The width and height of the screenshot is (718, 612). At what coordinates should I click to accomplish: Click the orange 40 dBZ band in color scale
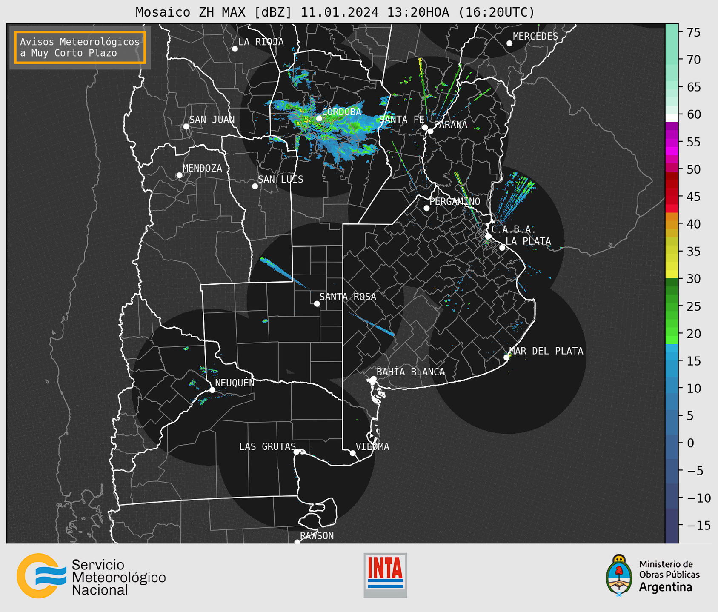click(672, 224)
